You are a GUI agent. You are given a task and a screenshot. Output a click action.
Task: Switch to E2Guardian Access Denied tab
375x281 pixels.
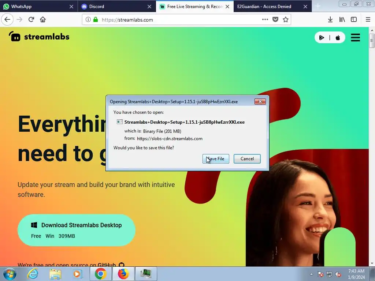pos(272,7)
